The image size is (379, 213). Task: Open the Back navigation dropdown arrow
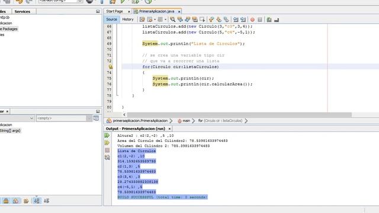(x=155, y=20)
